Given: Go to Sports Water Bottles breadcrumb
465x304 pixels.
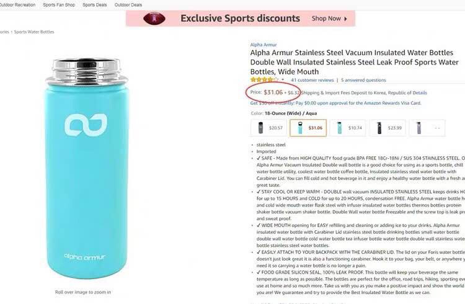Looking at the screenshot, I should click(34, 32).
